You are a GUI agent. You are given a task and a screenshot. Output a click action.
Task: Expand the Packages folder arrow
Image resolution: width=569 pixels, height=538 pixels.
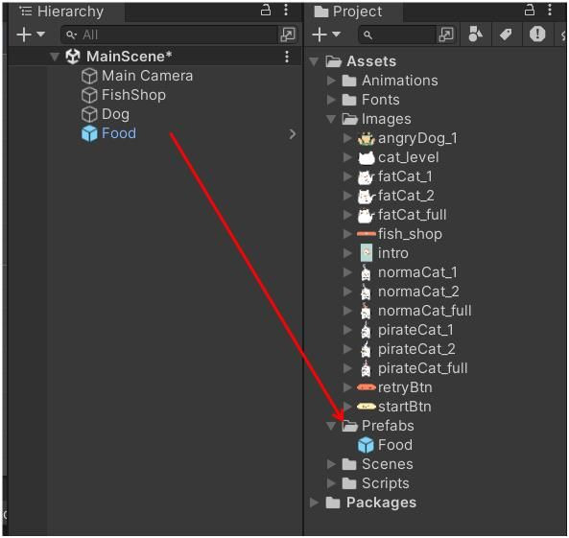coord(315,503)
